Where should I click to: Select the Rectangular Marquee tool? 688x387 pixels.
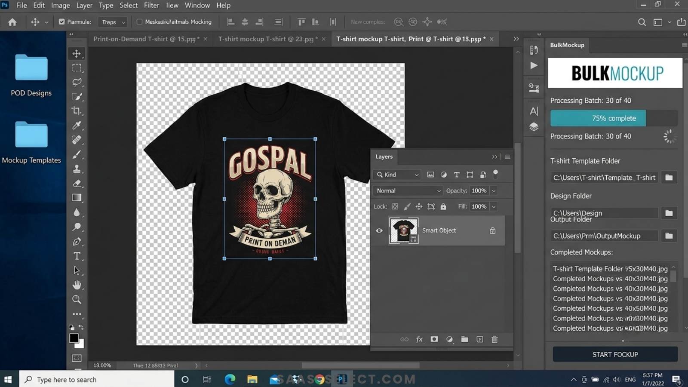77,68
